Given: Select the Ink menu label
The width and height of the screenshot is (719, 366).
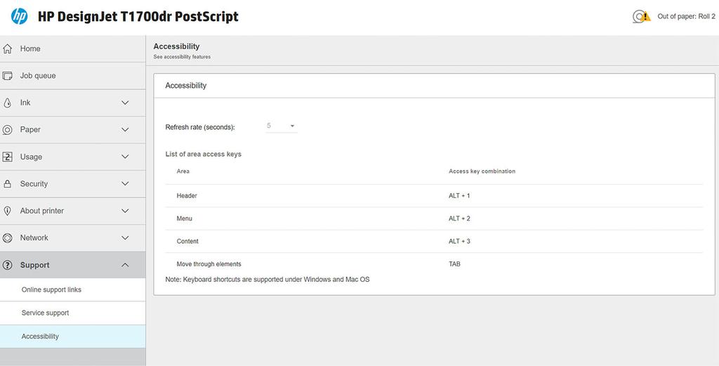Looking at the screenshot, I should (x=25, y=103).
